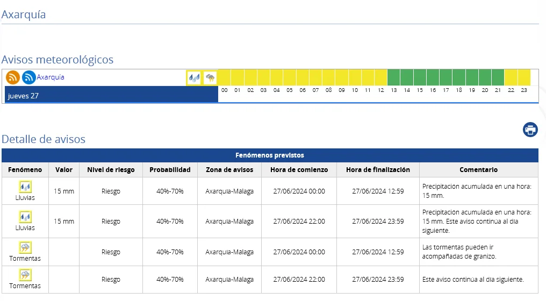Select the jueves 27 day tab
The image size is (546, 307).
111,95
